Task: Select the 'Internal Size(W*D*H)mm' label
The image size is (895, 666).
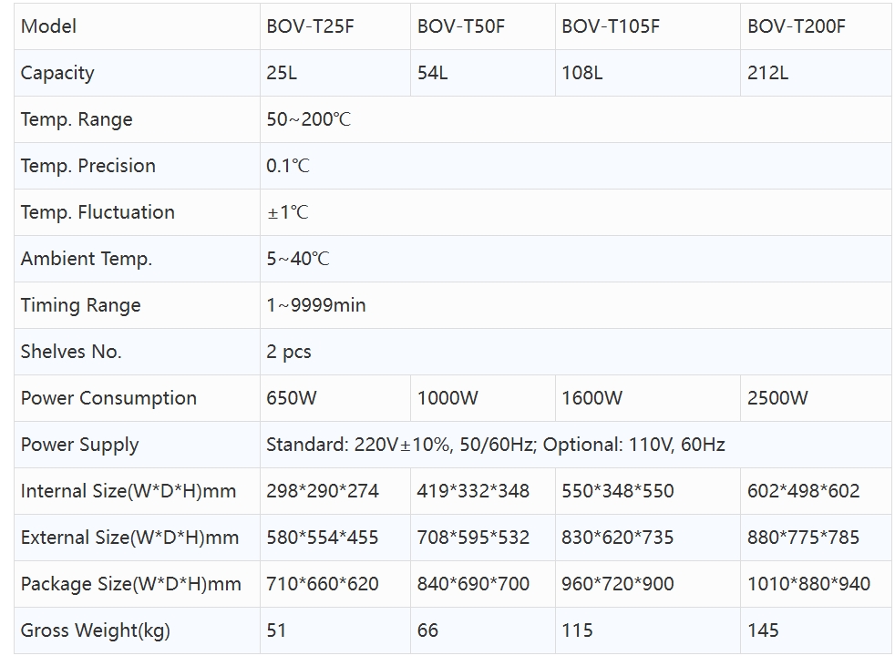Action: [129, 491]
